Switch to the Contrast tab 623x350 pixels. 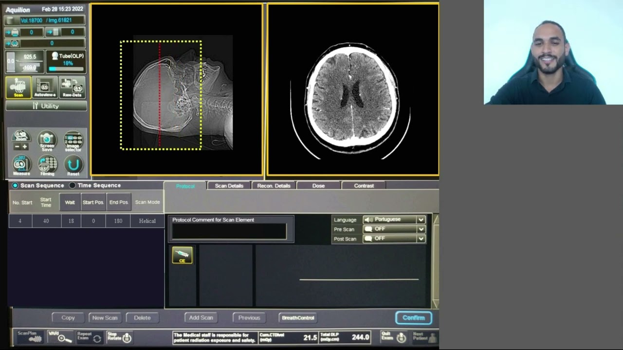[364, 186]
